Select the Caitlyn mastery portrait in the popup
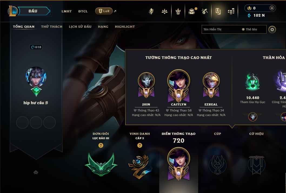 click(x=179, y=86)
